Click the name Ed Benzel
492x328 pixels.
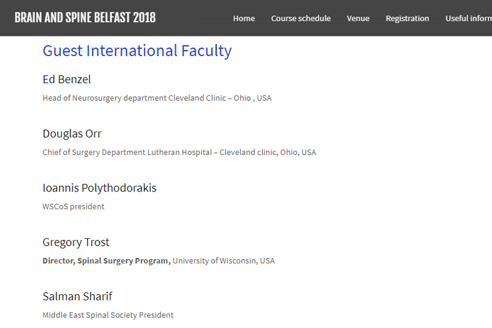pos(66,79)
